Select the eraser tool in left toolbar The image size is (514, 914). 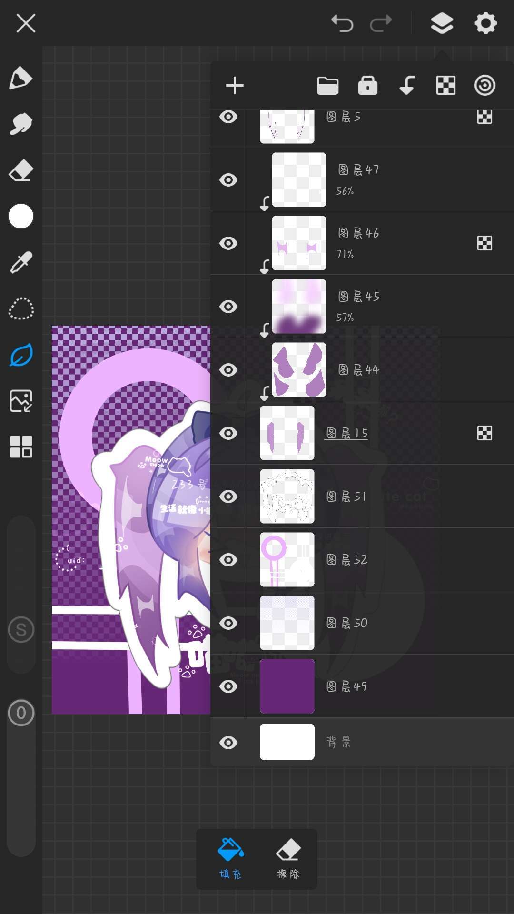tap(21, 170)
